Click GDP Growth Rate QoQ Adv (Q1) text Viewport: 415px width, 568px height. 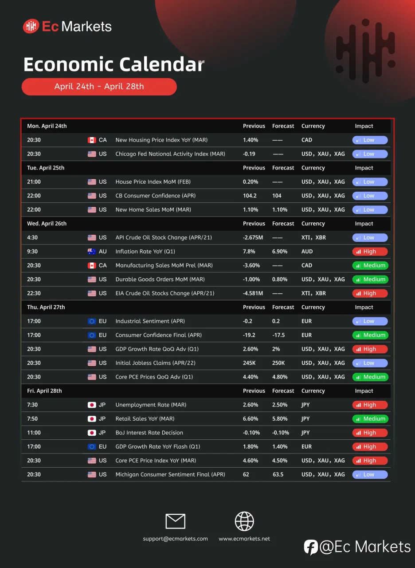[157, 349]
